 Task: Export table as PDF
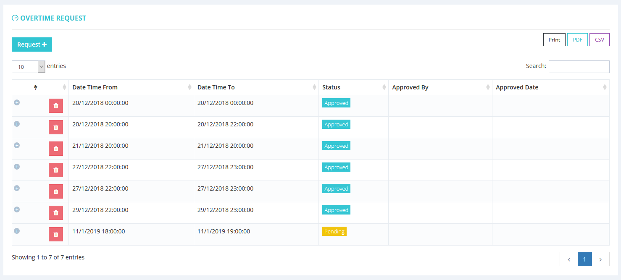click(577, 40)
